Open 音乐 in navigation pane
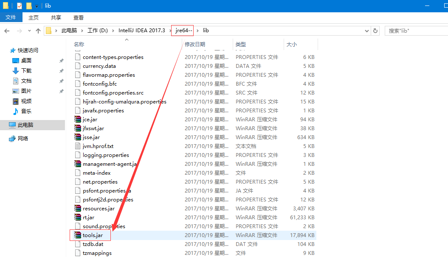This screenshot has height=257, width=448. (26, 111)
